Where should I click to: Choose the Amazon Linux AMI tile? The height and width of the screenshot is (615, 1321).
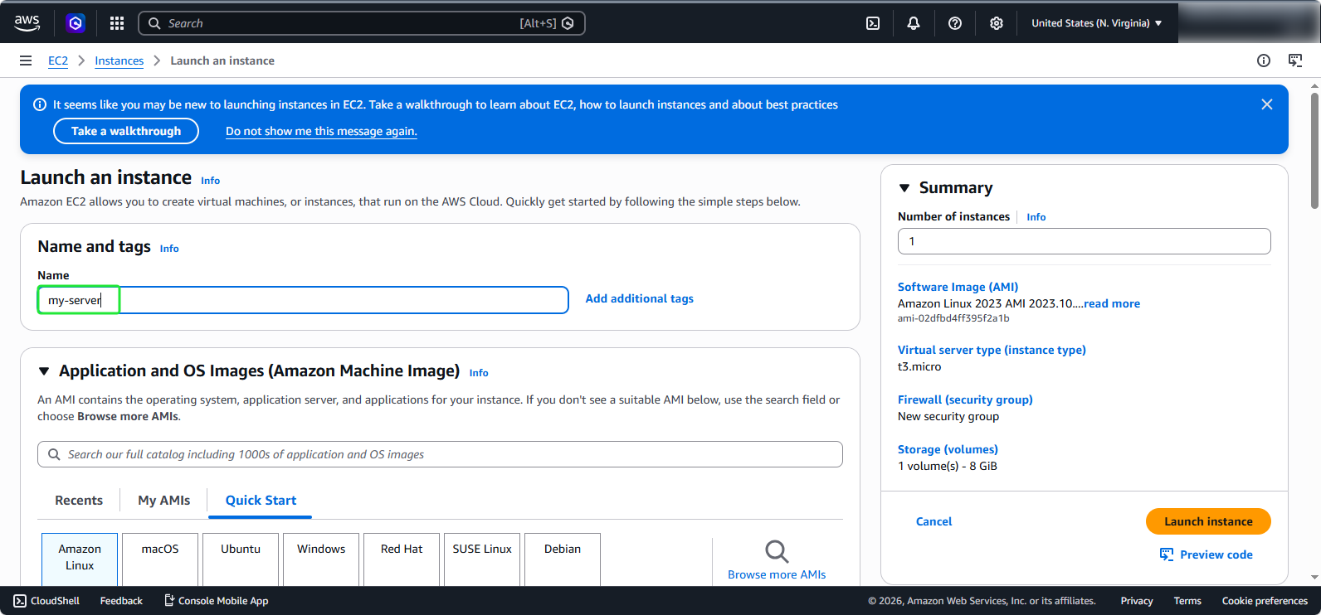coord(80,559)
